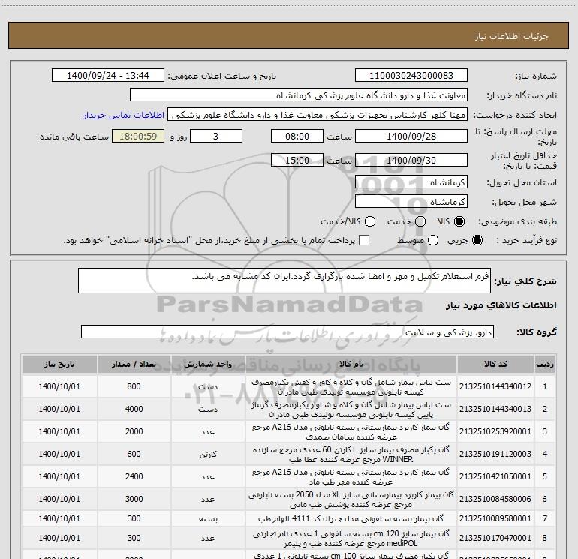The width and height of the screenshot is (578, 559).
Task: Click product code 2132510253920001
Action: pos(495,431)
